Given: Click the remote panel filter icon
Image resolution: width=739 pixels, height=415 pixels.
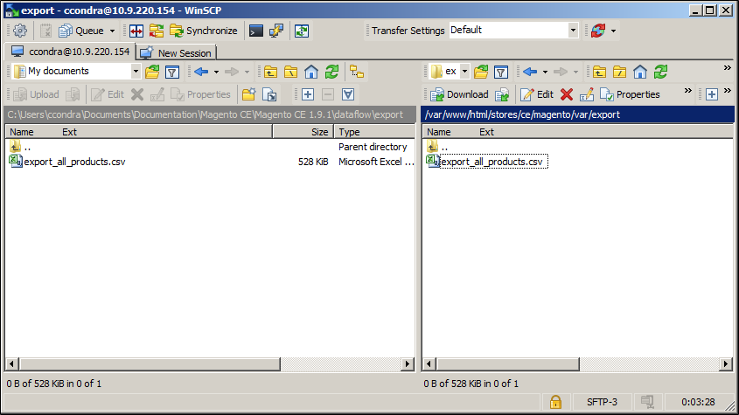Looking at the screenshot, I should 501,72.
